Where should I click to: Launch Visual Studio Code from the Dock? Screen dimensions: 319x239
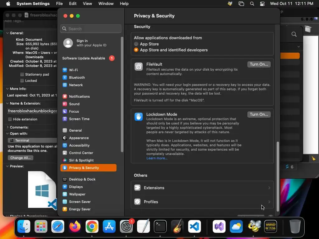194,227
